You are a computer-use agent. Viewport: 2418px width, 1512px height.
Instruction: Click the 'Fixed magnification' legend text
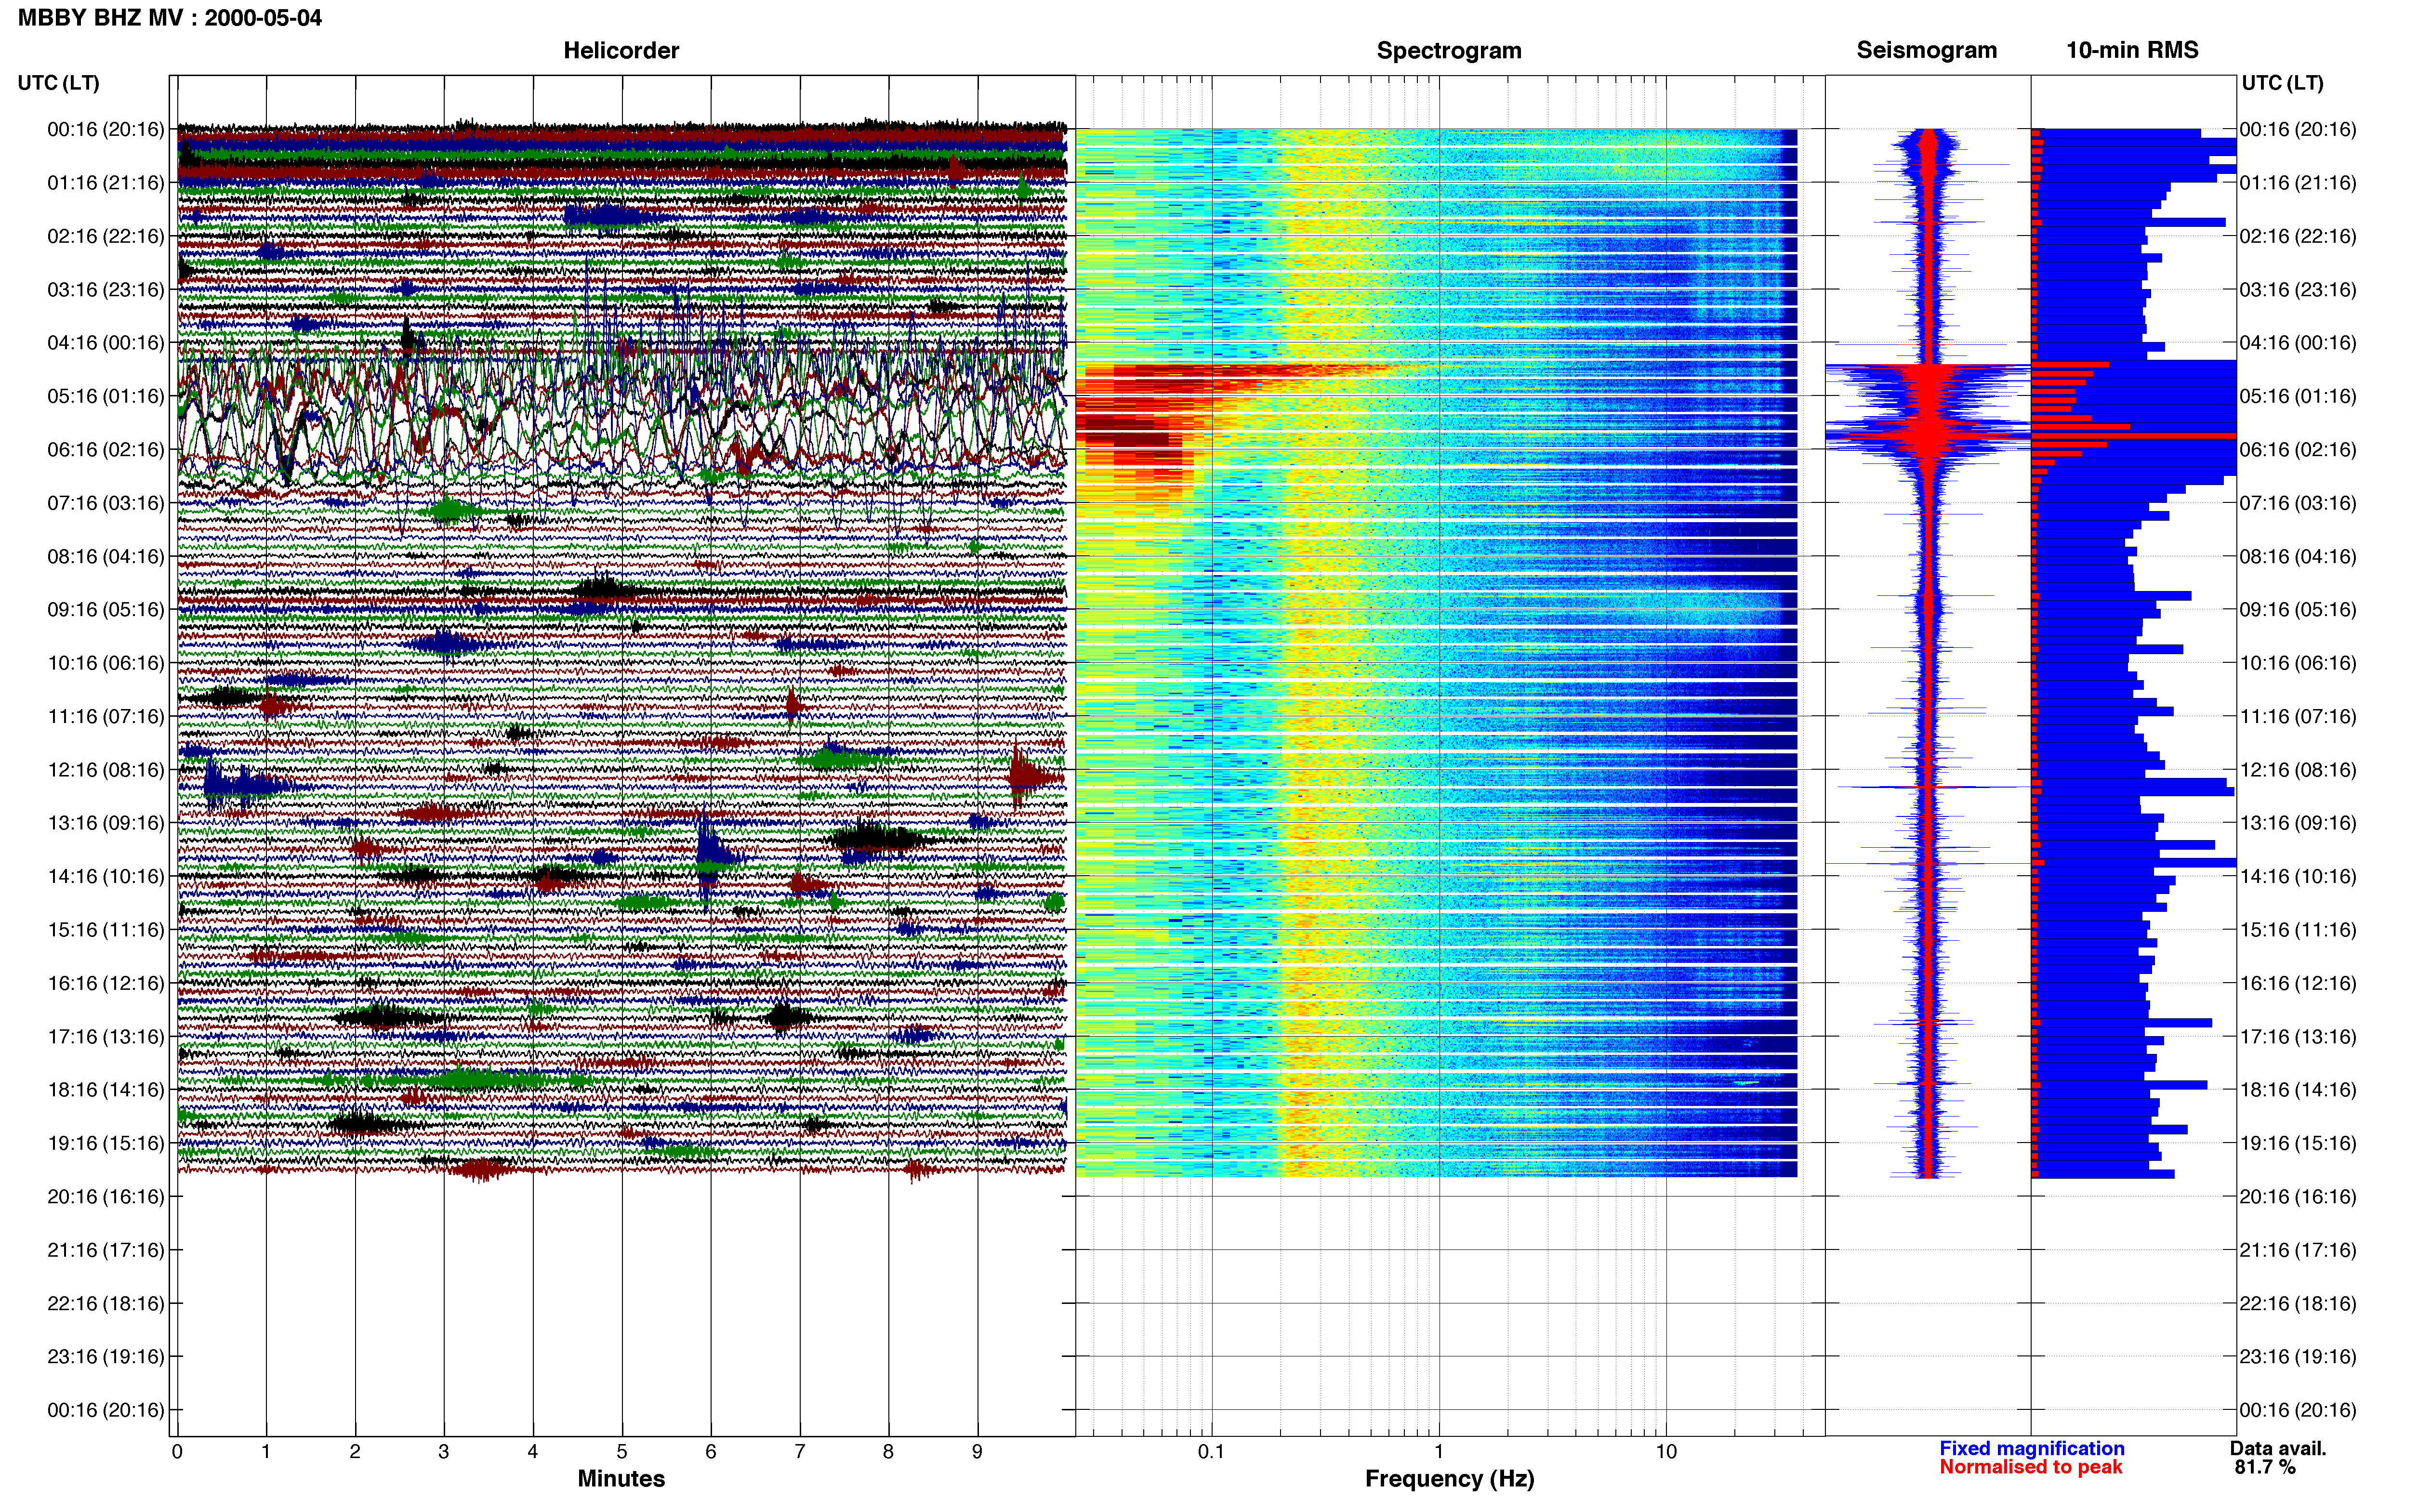[x=2031, y=1448]
